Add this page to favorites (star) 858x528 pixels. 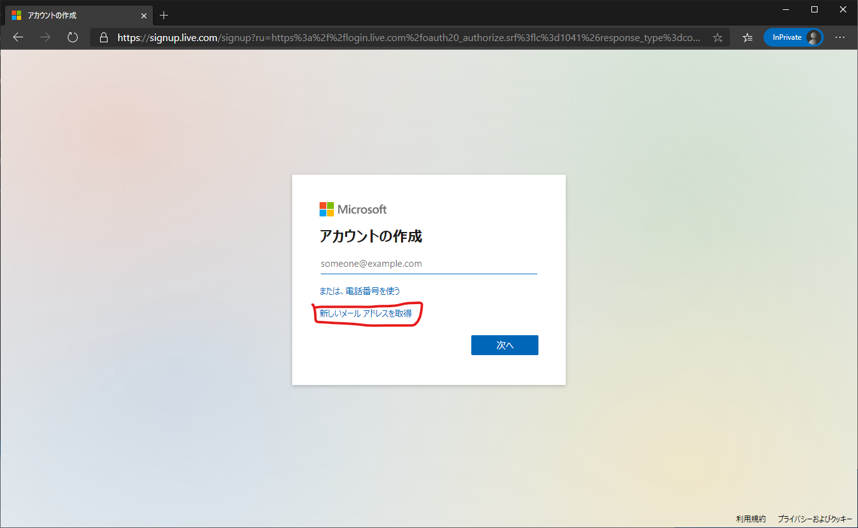717,37
